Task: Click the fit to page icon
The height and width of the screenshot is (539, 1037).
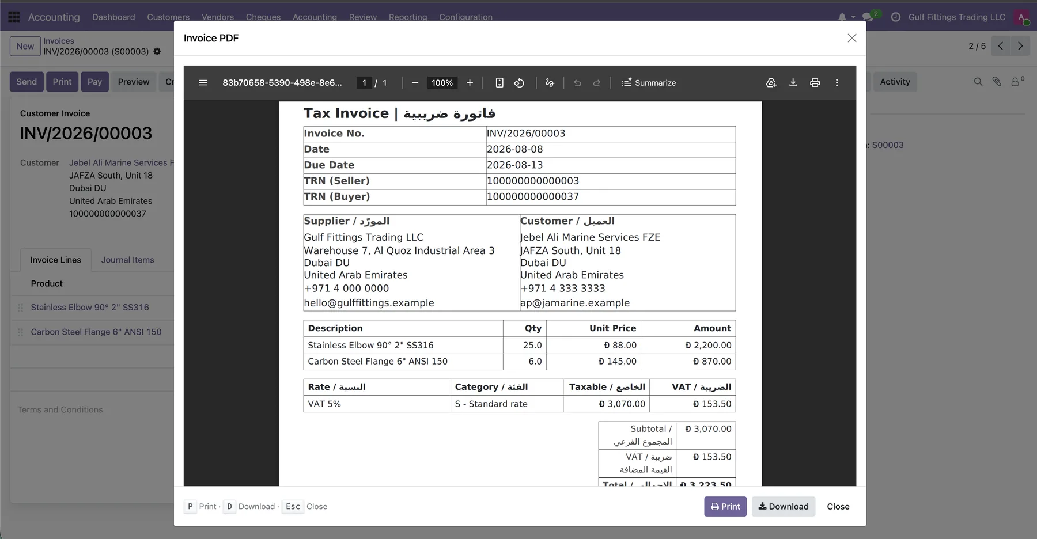Action: coord(499,83)
